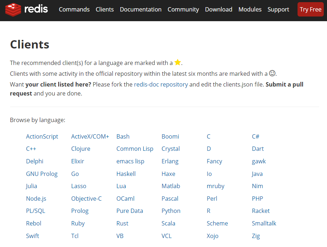Select Modules in the top navigation
Screen dimensions: 327x247
tap(250, 9)
